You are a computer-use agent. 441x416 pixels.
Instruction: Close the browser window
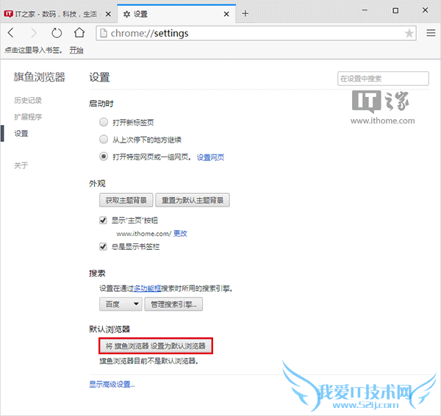tap(426, 10)
